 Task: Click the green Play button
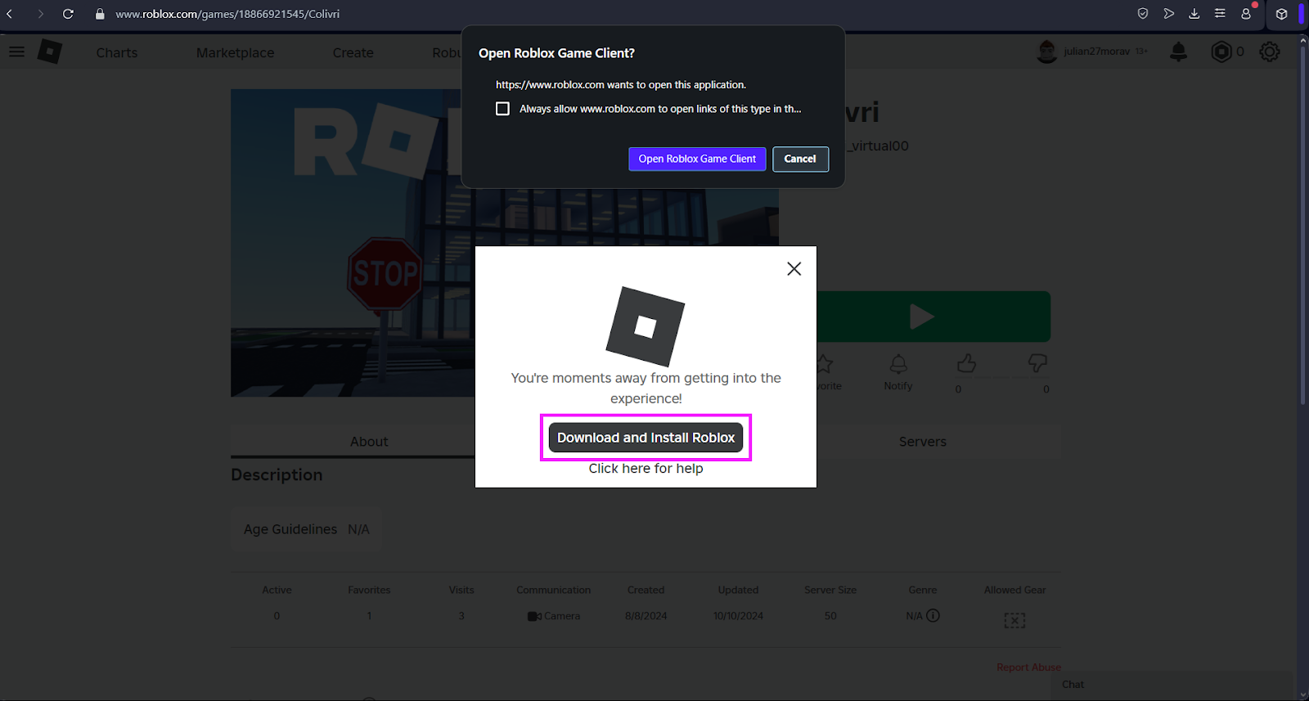pyautogui.click(x=933, y=317)
